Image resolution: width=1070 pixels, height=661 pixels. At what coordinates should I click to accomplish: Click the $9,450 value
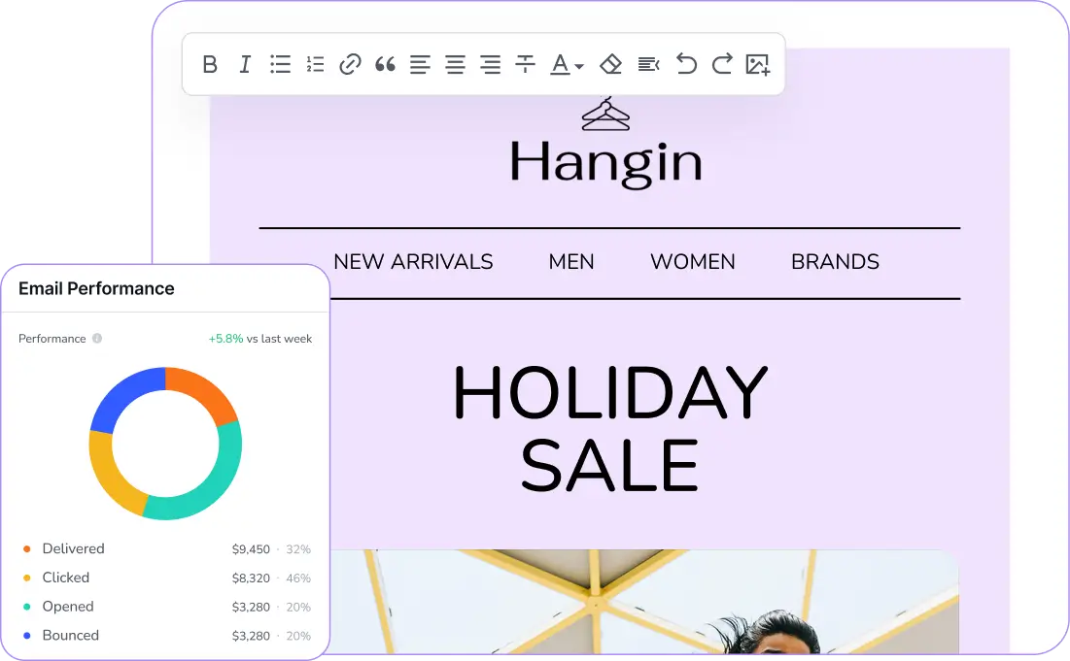coord(251,549)
